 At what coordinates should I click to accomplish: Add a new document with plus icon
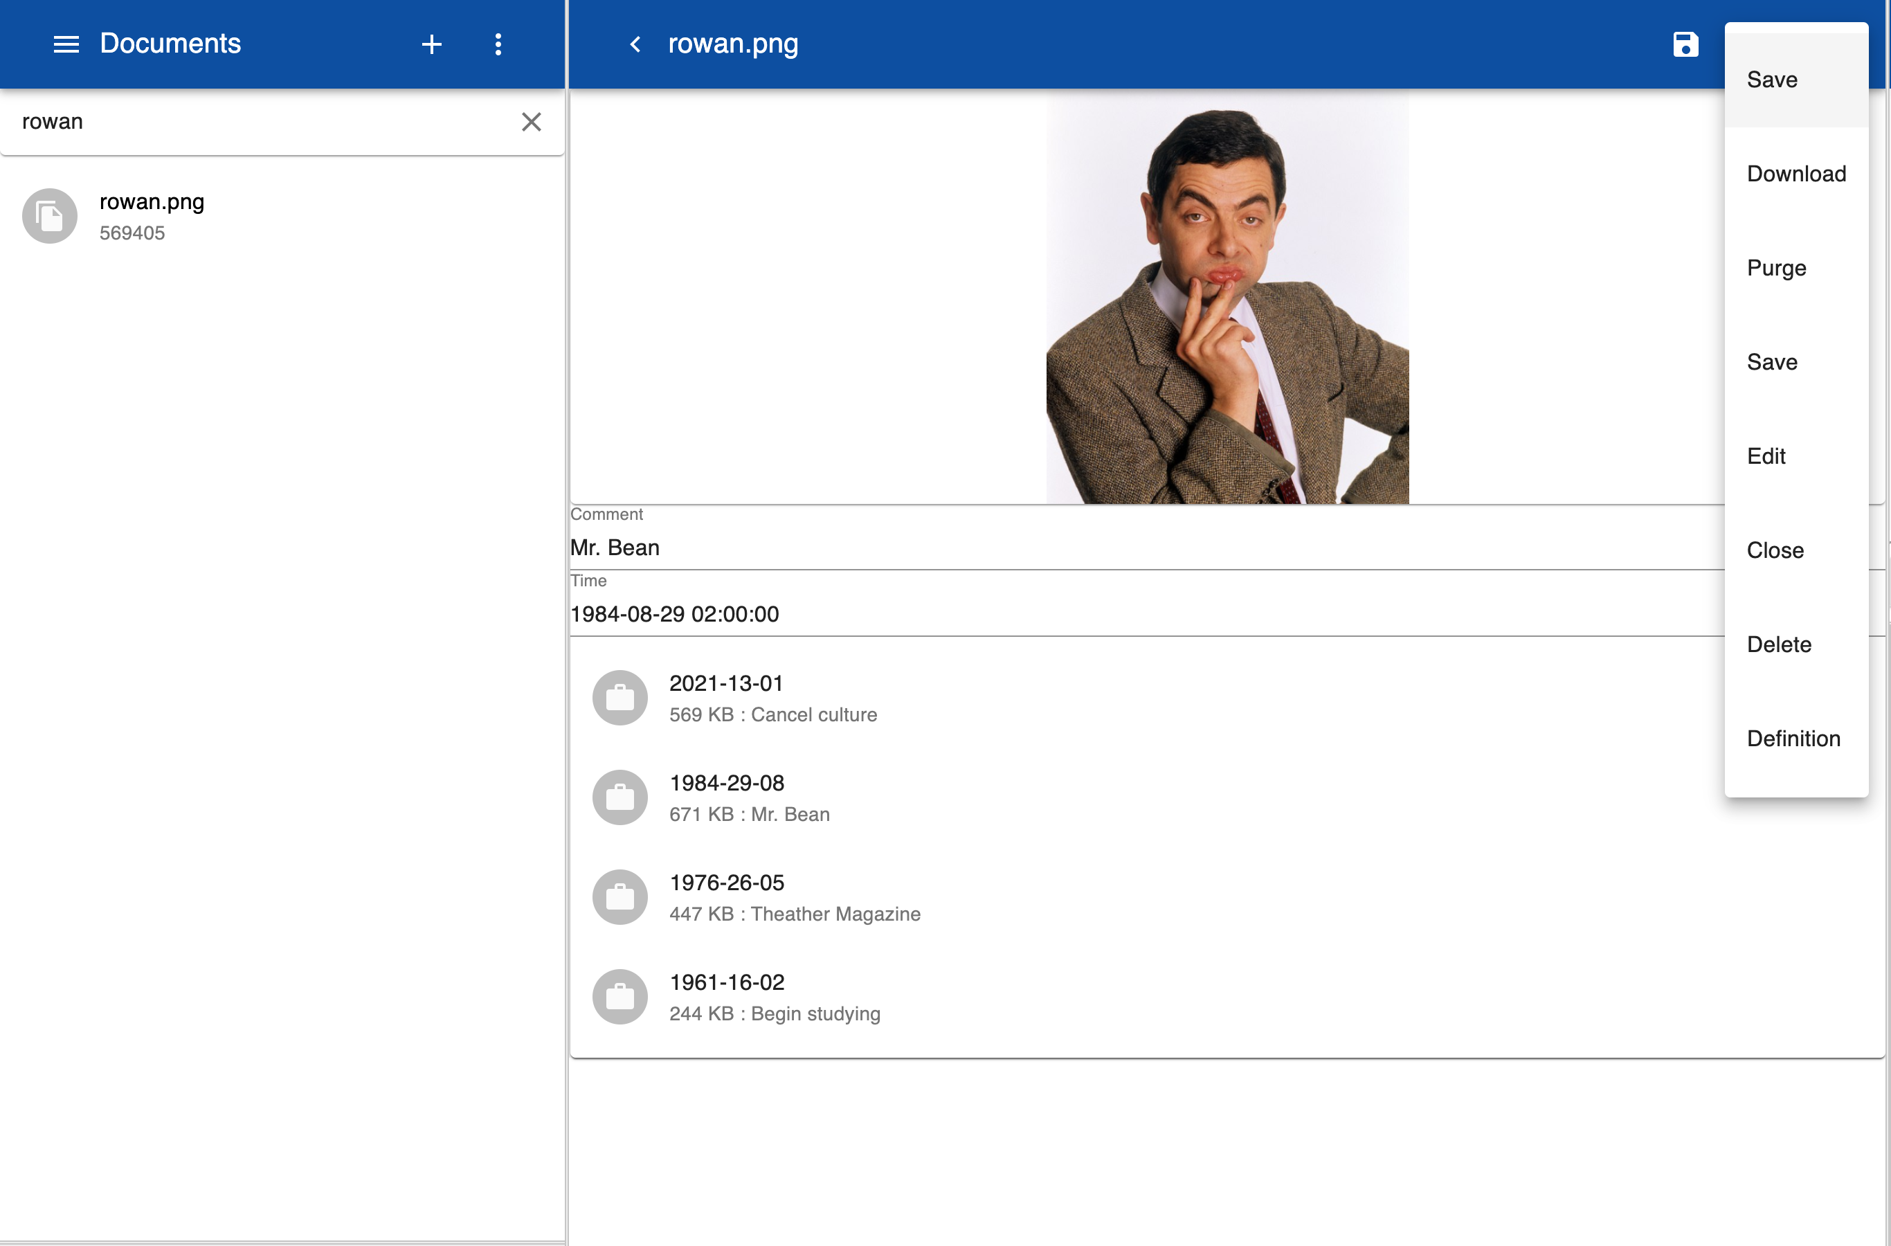click(431, 44)
